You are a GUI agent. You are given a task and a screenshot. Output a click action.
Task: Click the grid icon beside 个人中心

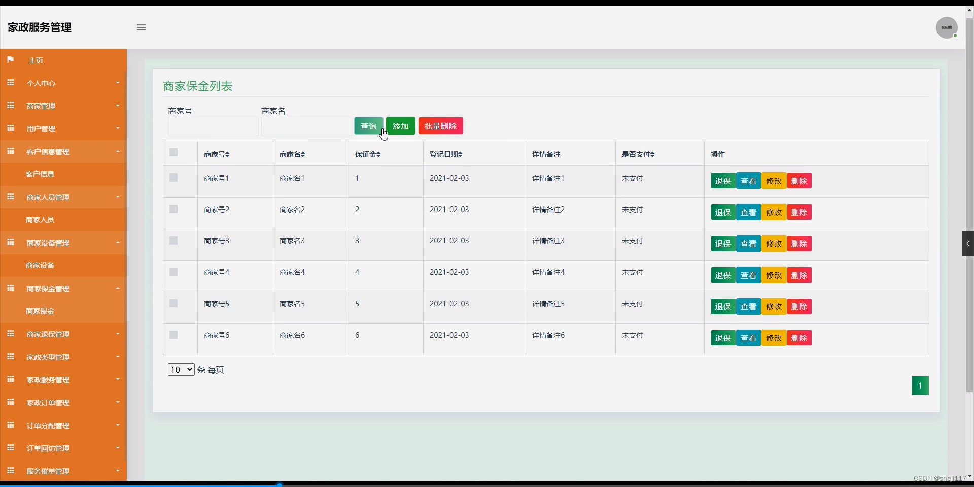pos(11,83)
